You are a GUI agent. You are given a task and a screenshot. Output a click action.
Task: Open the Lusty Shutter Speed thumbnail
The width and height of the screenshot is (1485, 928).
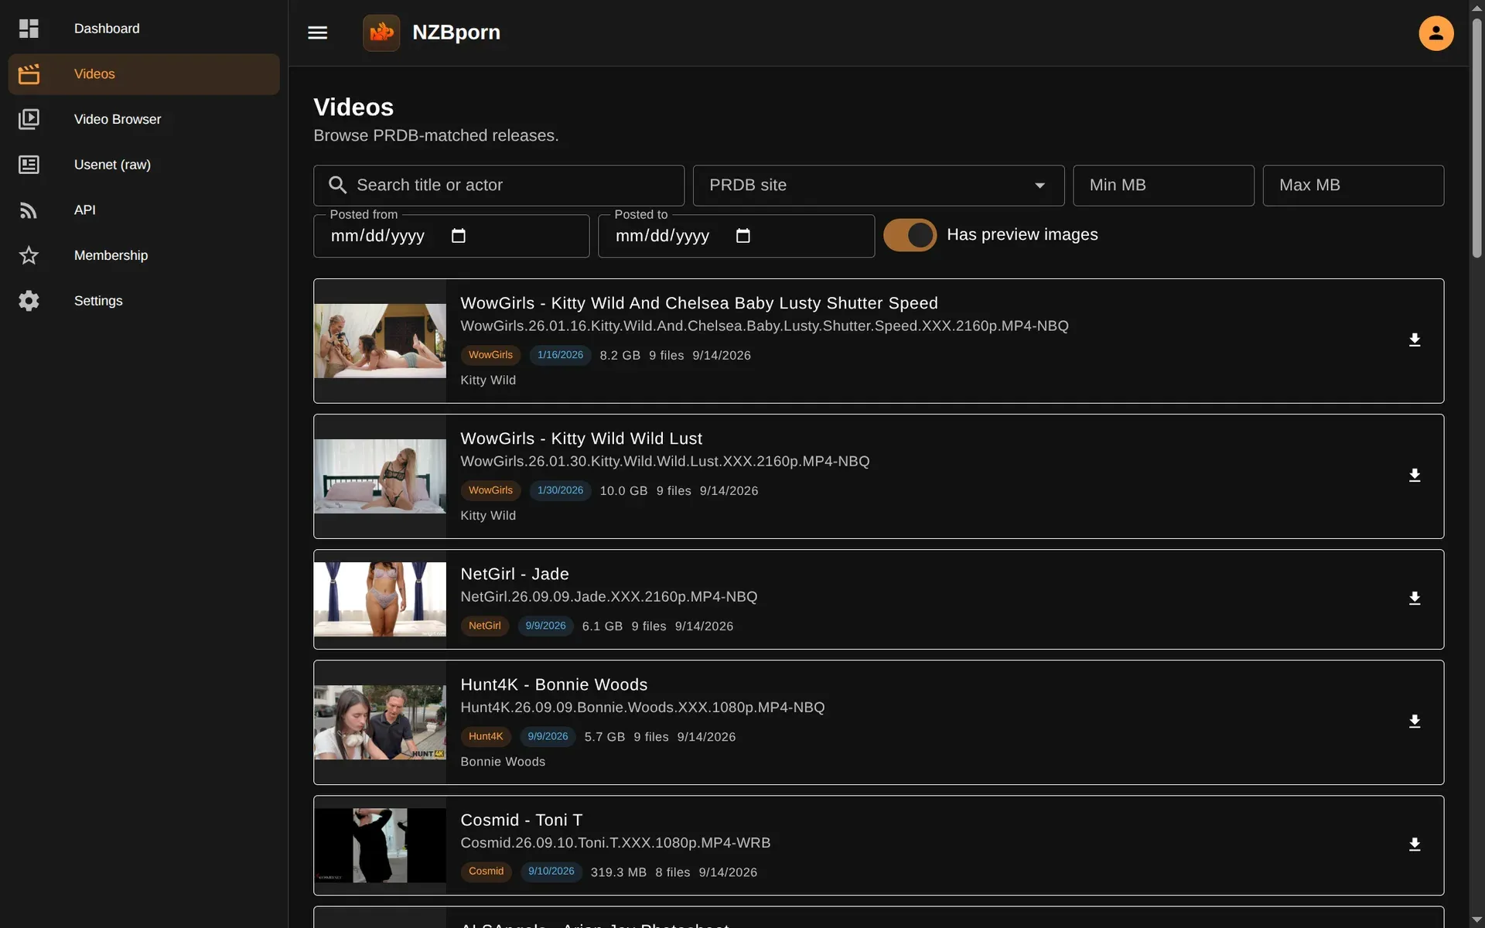click(380, 341)
